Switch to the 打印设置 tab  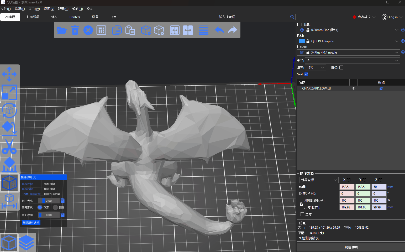coord(33,17)
